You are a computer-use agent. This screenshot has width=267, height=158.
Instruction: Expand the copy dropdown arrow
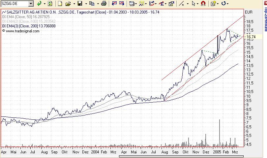98,4
